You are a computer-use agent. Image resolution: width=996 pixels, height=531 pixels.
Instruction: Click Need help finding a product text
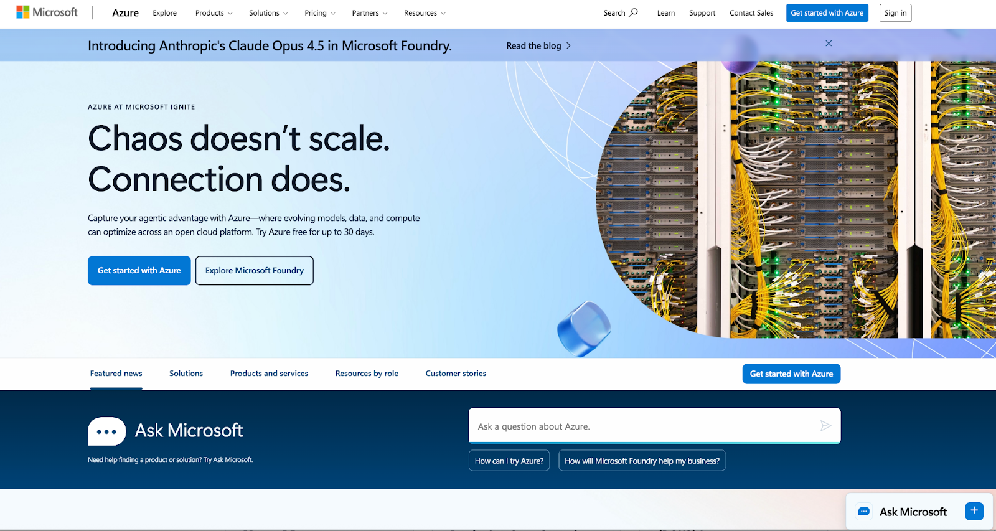click(170, 460)
